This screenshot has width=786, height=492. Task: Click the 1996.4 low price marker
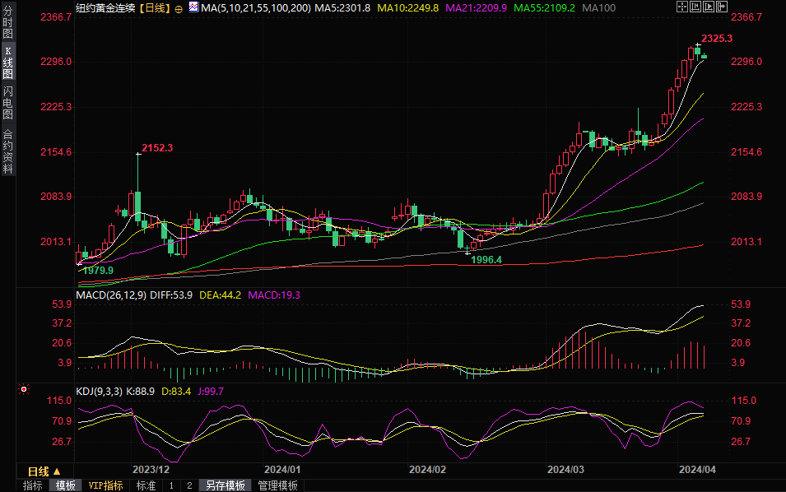486,259
